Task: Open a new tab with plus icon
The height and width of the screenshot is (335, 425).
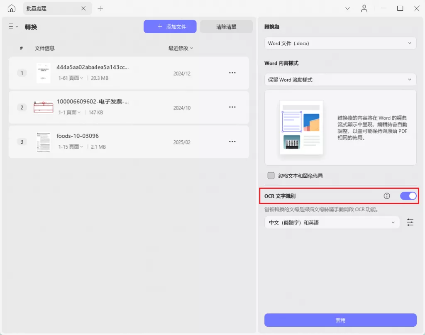Action: coord(100,9)
